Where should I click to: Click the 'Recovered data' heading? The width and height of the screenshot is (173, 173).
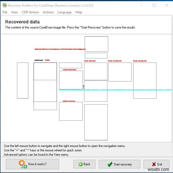pyautogui.click(x=22, y=22)
